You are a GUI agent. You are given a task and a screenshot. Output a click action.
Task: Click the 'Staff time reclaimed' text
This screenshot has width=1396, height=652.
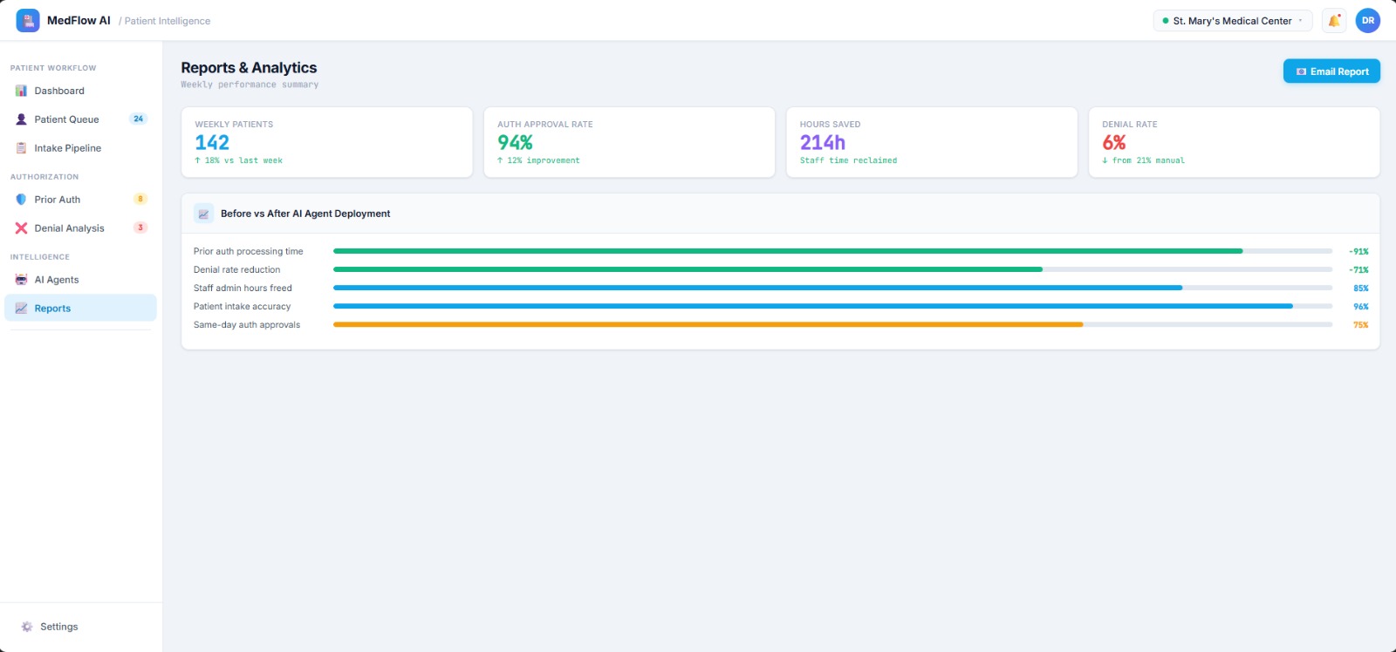click(848, 160)
